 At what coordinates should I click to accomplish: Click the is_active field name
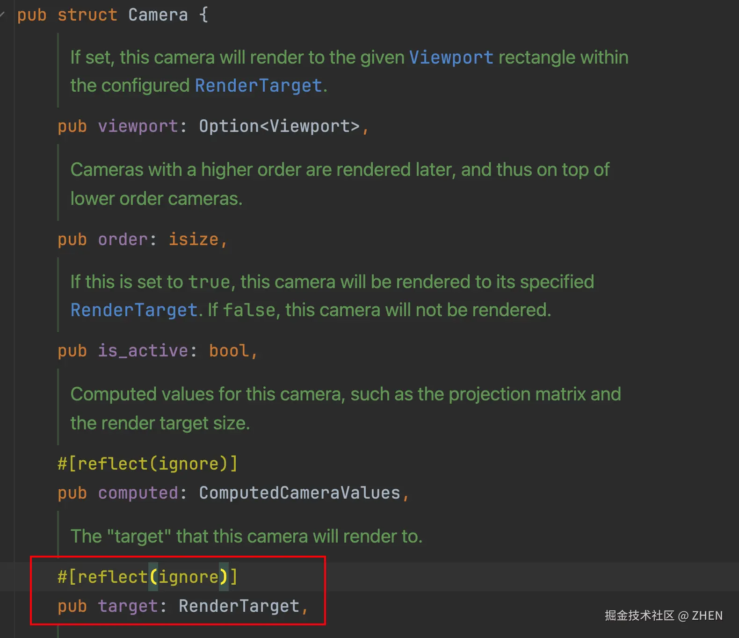143,351
